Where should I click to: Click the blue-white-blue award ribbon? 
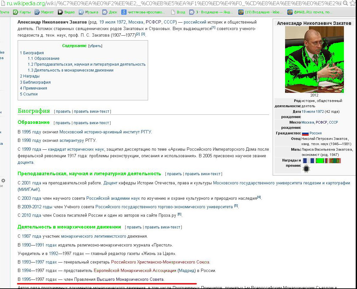(x=309, y=161)
